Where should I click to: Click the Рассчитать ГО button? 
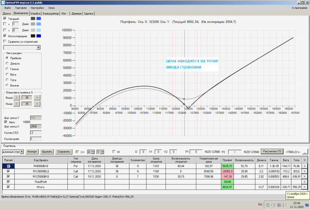pos(272,151)
